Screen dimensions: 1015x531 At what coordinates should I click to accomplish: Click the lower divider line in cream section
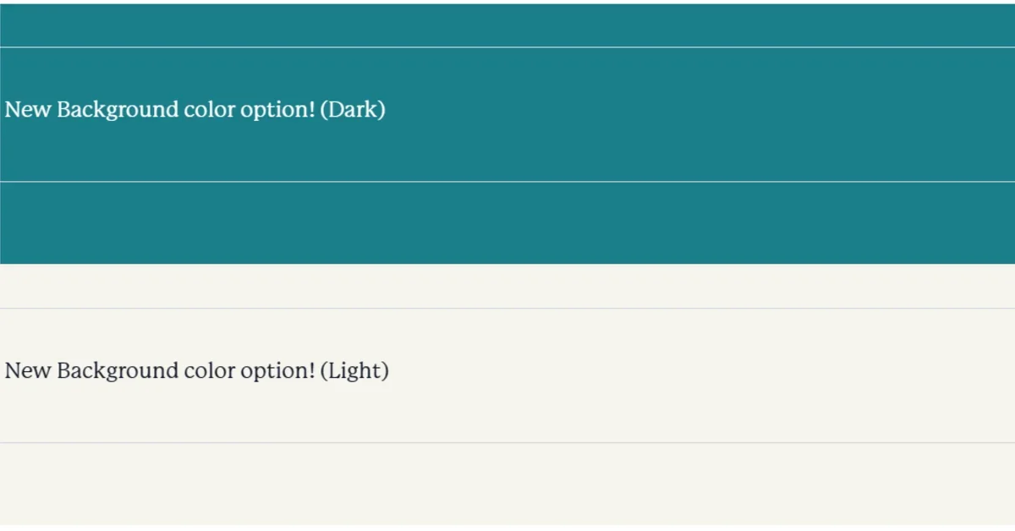click(507, 443)
